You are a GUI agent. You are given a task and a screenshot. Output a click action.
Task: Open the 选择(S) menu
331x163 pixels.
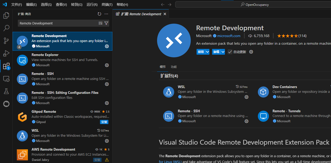click(x=46, y=4)
